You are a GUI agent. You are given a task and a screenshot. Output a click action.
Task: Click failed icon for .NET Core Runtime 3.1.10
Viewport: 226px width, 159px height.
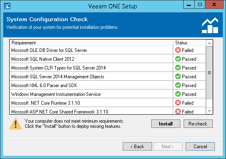click(x=178, y=103)
